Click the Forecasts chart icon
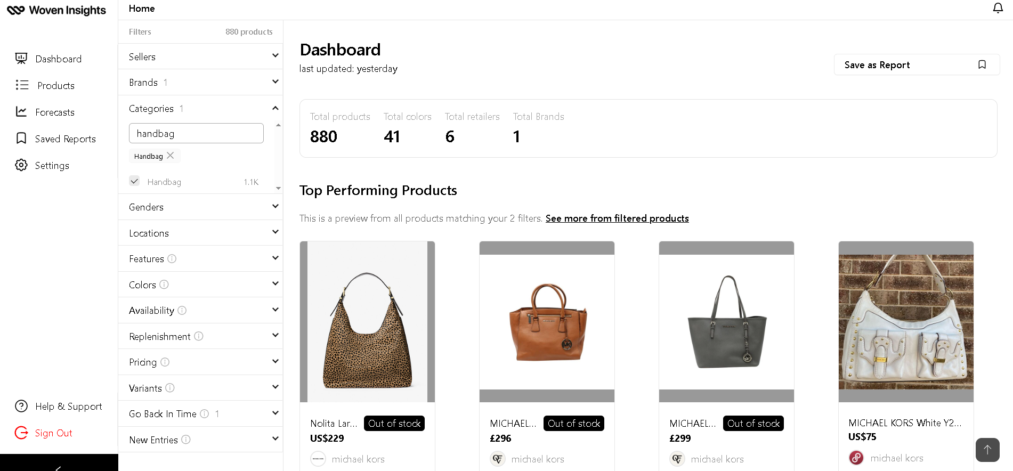Screen dimensions: 1013x471 point(21,112)
